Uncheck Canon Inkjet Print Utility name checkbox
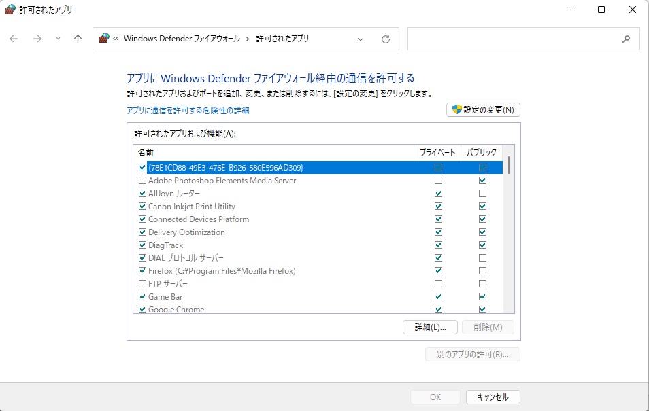The height and width of the screenshot is (411, 649). pos(142,207)
